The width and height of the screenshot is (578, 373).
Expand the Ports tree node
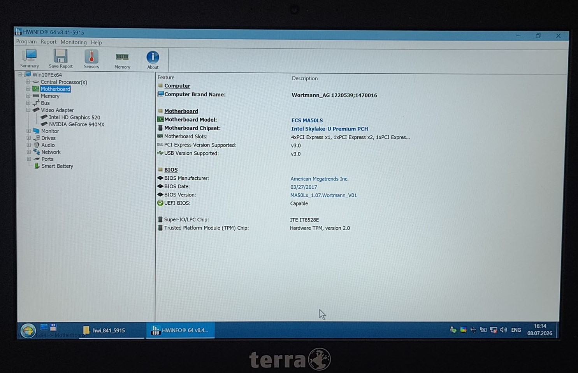pyautogui.click(x=28, y=159)
